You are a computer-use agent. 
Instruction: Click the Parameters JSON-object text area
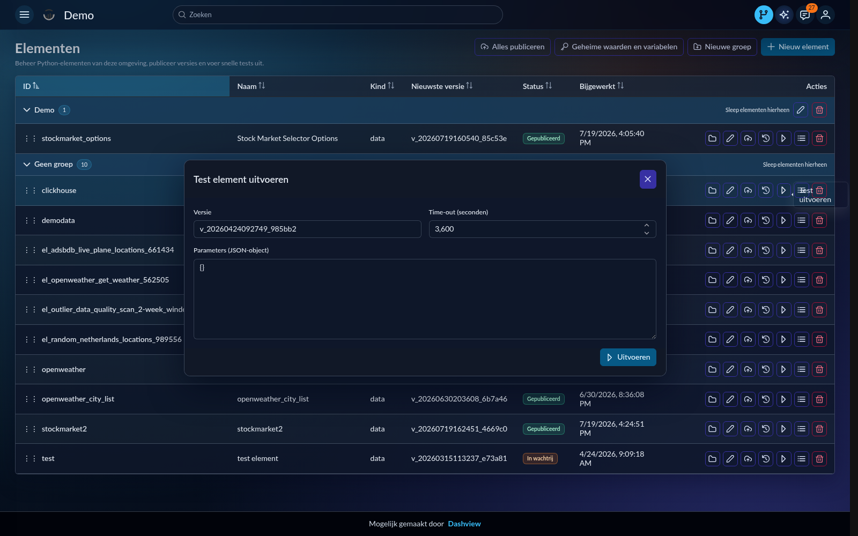click(x=425, y=299)
